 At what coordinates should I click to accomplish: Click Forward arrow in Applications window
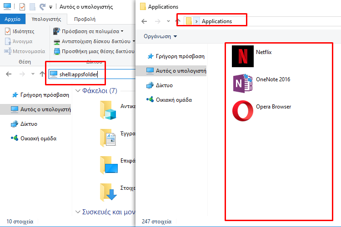[158, 21]
